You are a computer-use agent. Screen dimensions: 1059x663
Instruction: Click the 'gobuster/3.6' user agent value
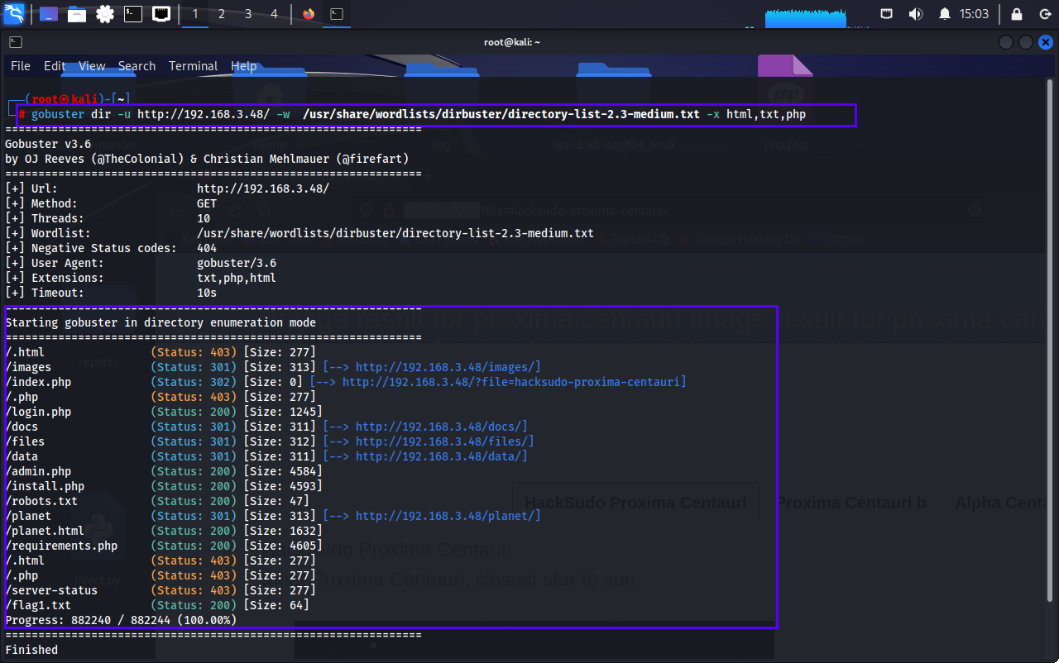tap(237, 263)
